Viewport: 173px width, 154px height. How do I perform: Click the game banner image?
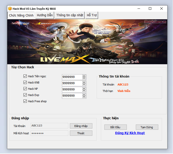click(x=87, y=42)
